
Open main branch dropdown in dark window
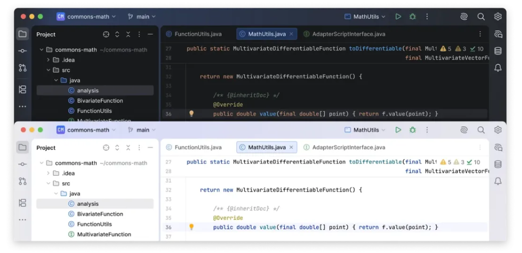[x=141, y=17]
